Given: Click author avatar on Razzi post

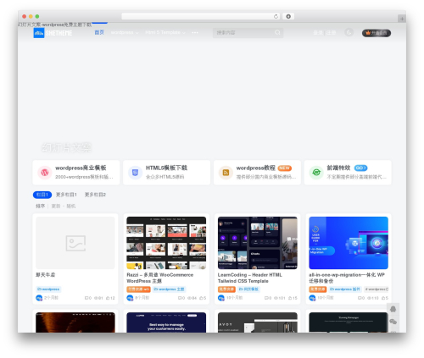Looking at the screenshot, I should [130, 298].
